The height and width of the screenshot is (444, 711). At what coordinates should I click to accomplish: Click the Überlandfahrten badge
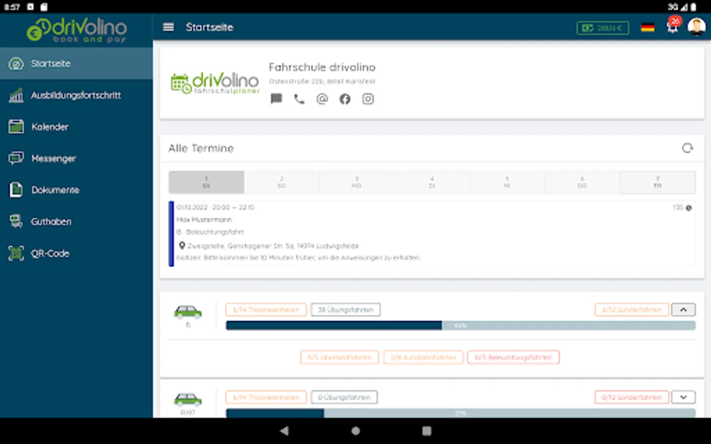340,357
